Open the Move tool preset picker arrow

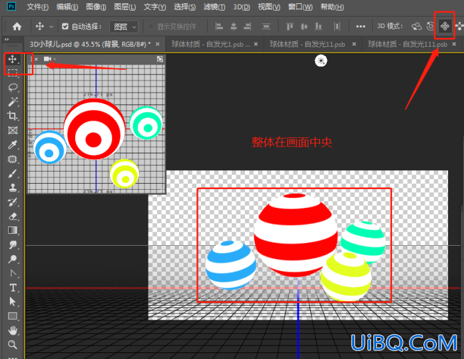pos(51,27)
